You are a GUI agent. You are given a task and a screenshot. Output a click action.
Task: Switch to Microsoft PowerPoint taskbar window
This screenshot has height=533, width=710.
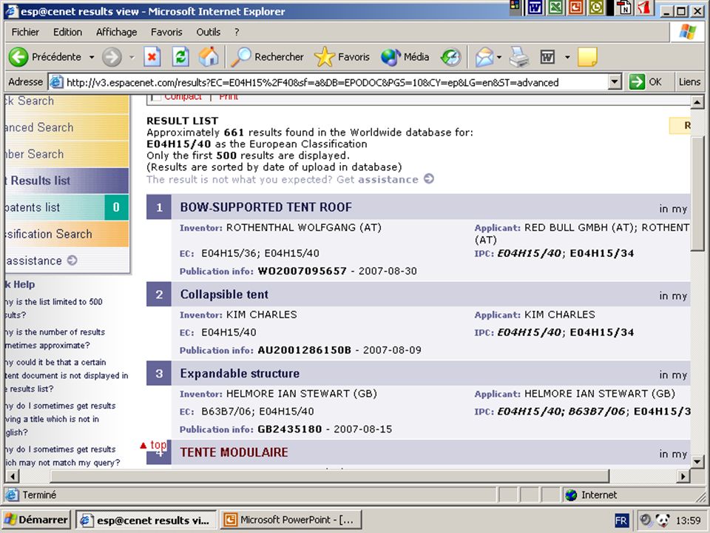[291, 520]
